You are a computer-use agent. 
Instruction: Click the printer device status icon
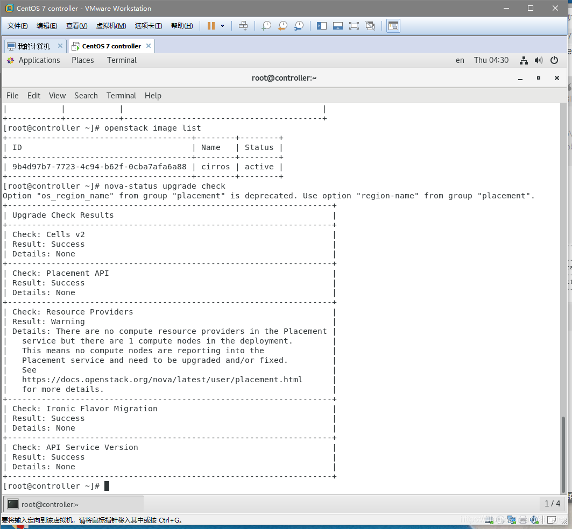pos(523,520)
